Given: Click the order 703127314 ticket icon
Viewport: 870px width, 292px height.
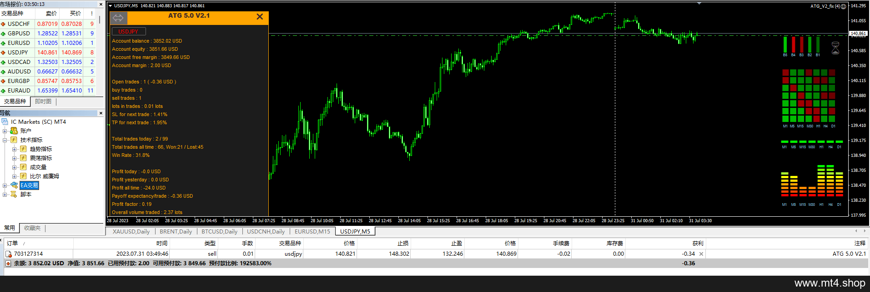Looking at the screenshot, I should click(x=8, y=254).
